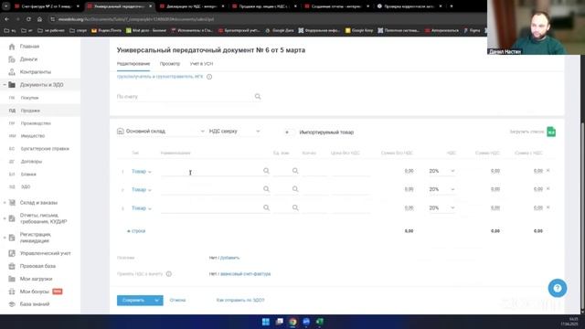
Task: Open the Товар type dropdown in row 2
Action: 141,190
